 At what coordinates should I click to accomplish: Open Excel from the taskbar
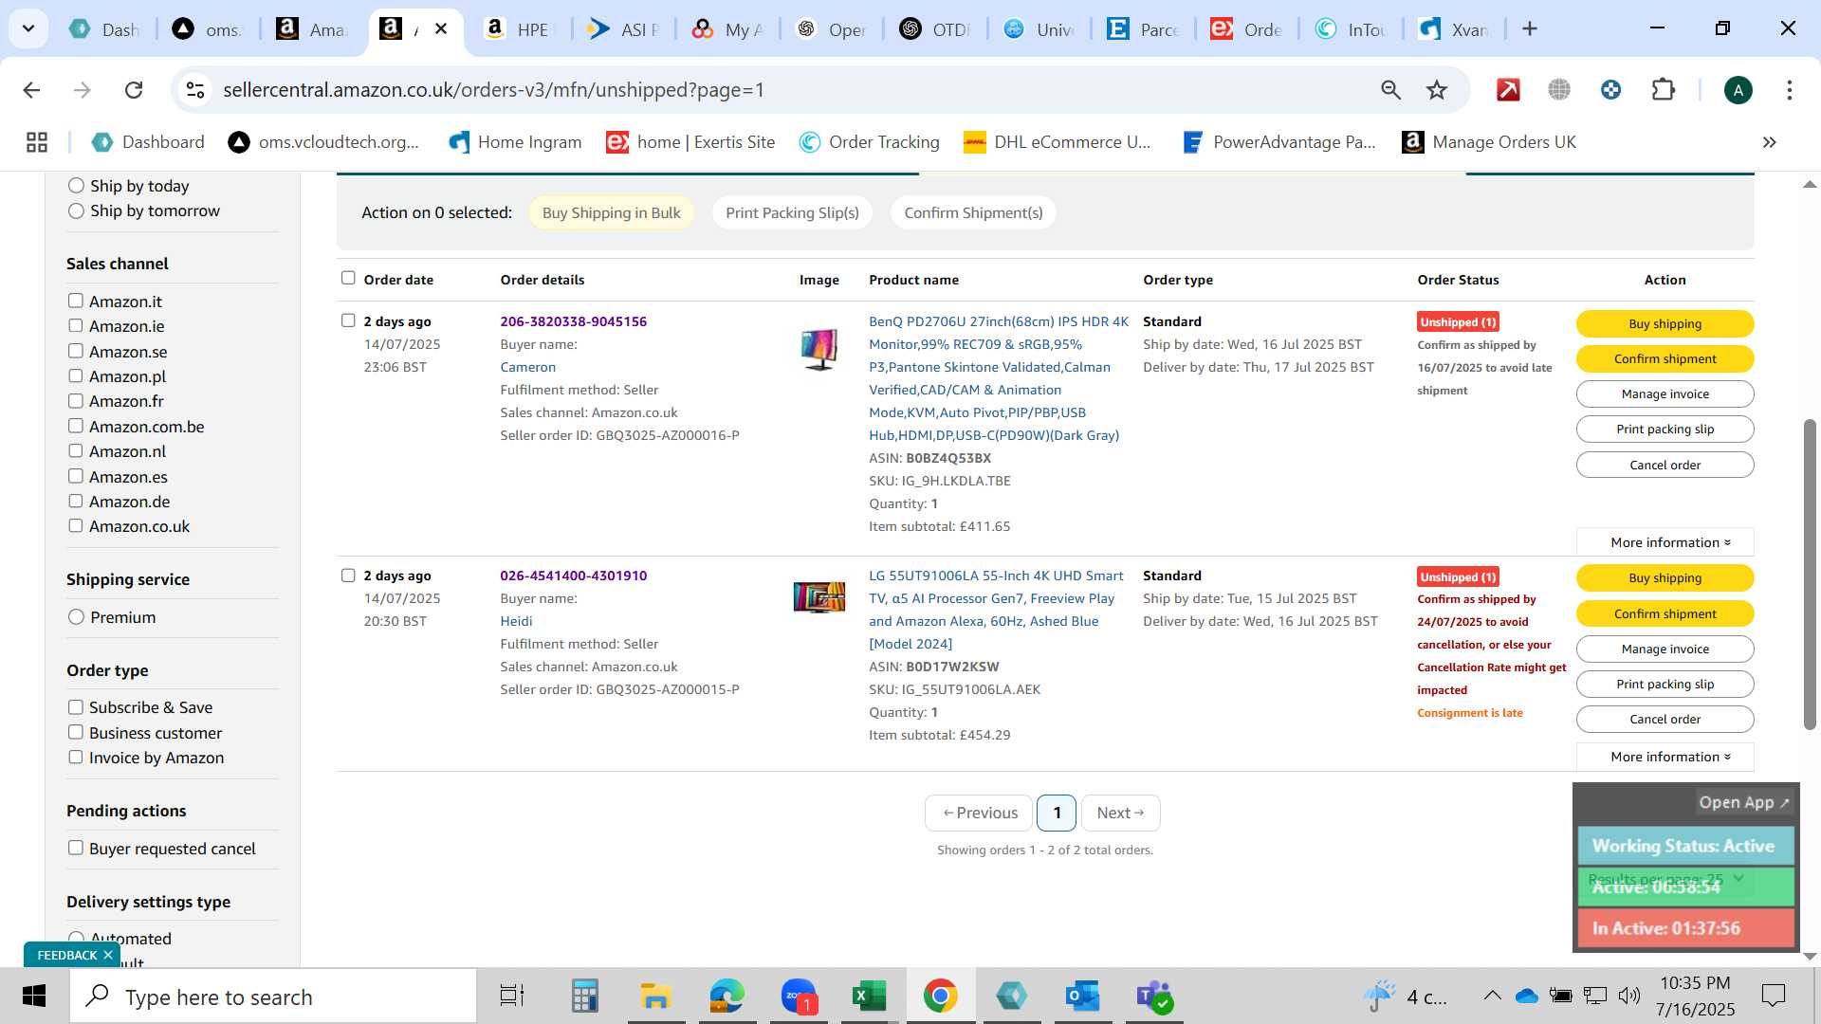[869, 997]
